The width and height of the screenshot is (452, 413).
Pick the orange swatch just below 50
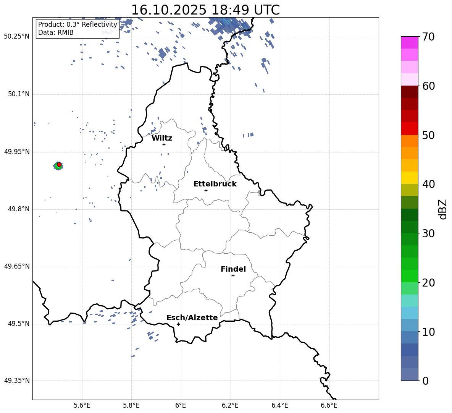pyautogui.click(x=409, y=141)
